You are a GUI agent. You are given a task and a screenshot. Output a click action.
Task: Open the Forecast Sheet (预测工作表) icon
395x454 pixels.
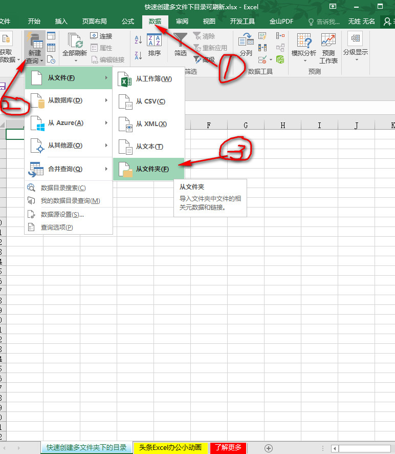(x=328, y=48)
